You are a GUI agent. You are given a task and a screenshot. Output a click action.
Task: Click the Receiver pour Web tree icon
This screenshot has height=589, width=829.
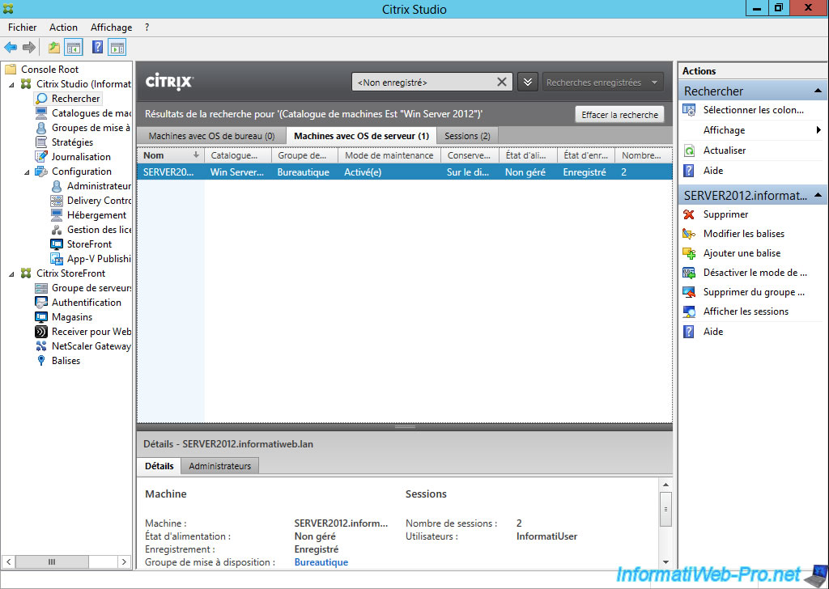click(x=41, y=332)
